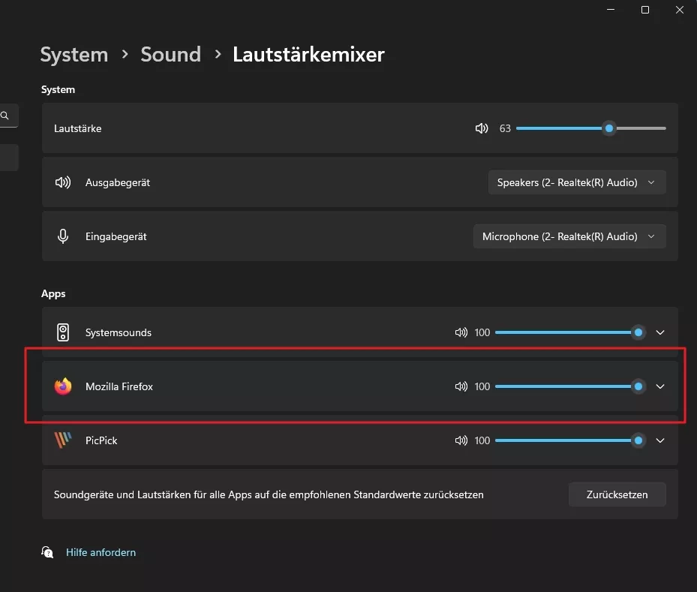Mute the system Lautstärke speaker icon
Viewport: 697px width, 592px height.
tap(482, 128)
